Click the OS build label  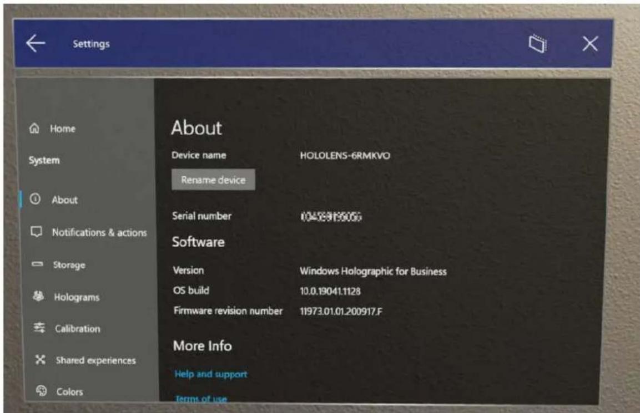click(x=191, y=290)
